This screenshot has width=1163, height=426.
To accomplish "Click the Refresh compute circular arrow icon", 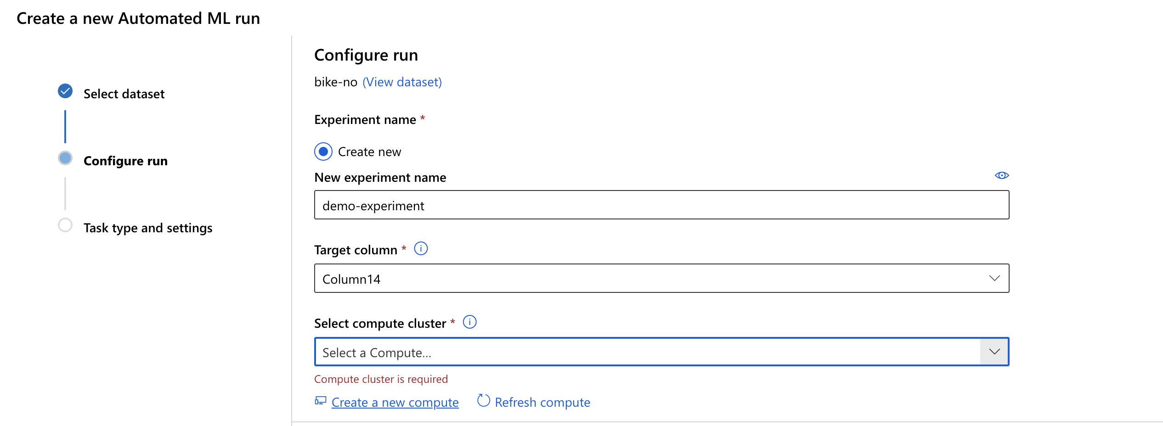I will pos(483,401).
